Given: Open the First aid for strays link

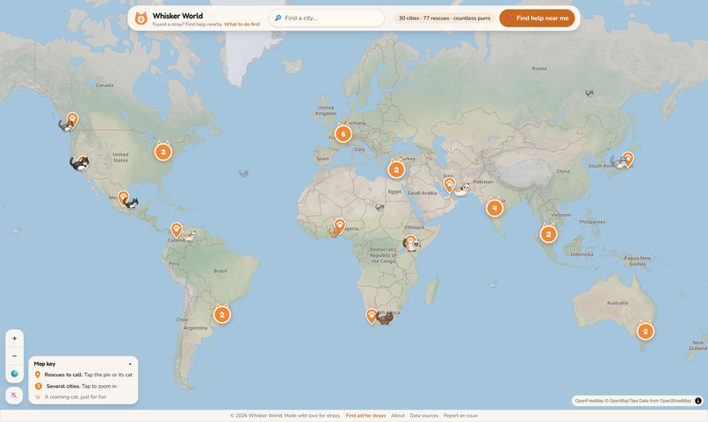Looking at the screenshot, I should point(365,416).
